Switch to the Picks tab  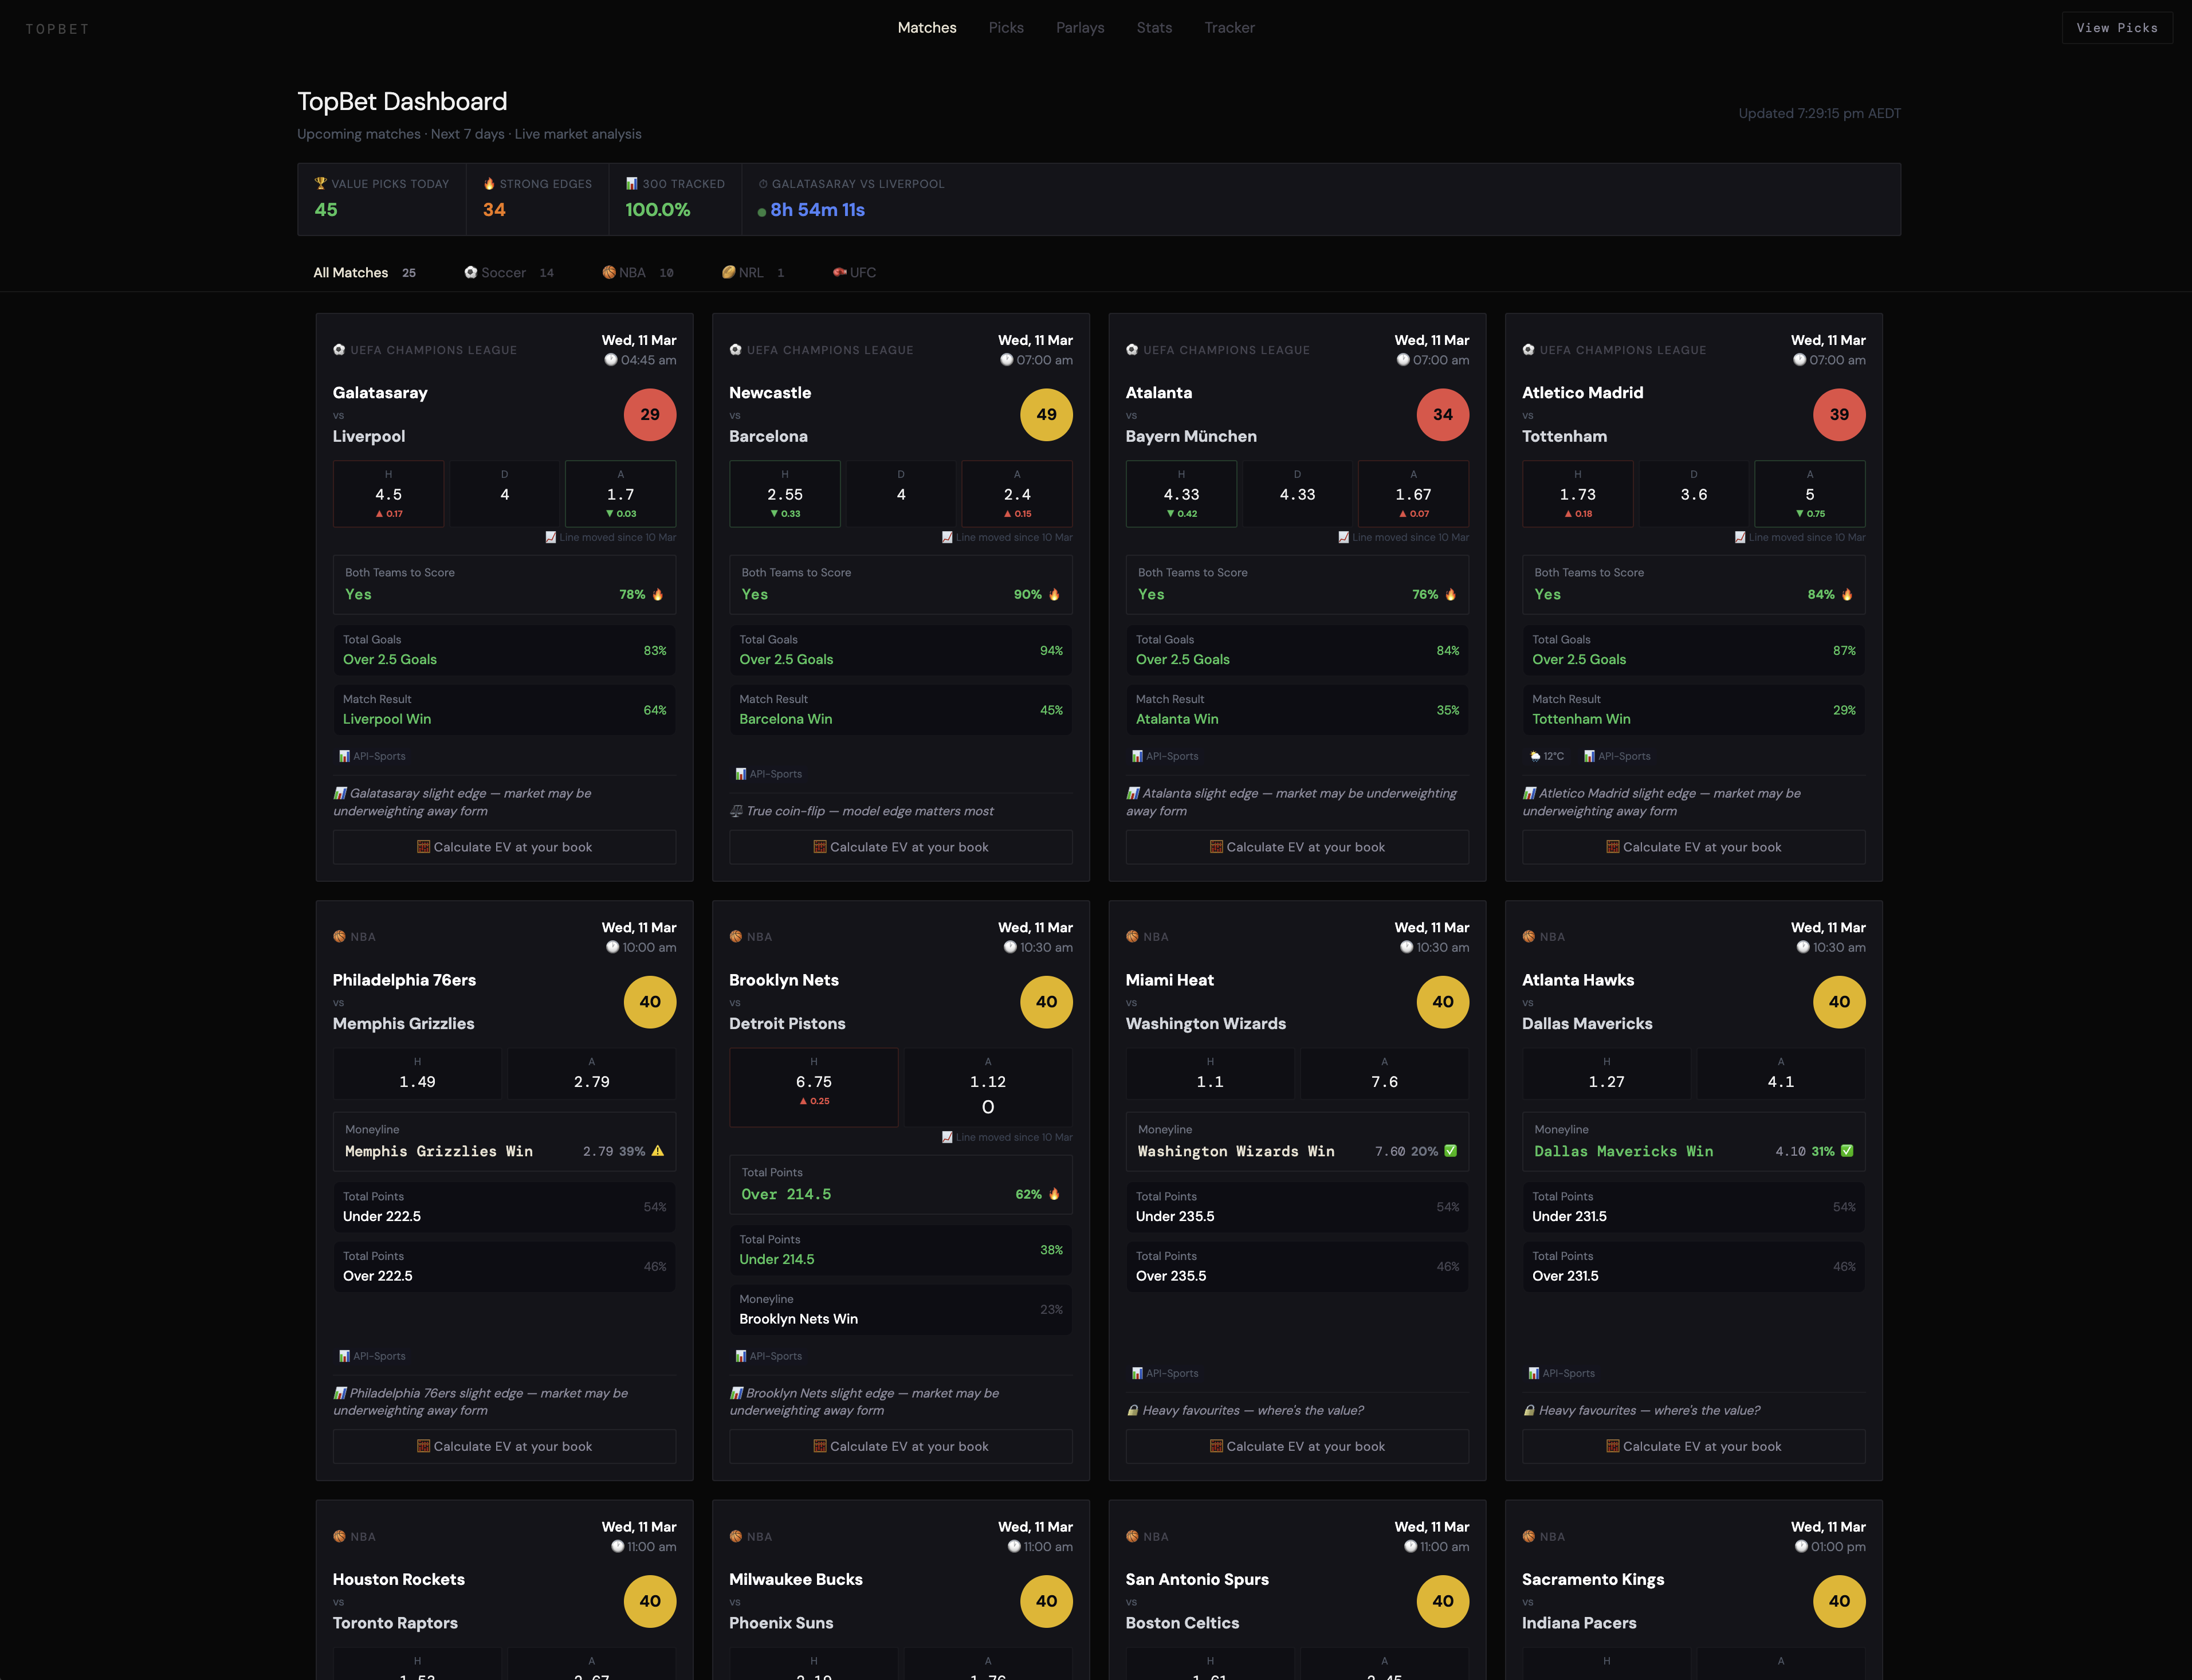tap(1006, 27)
